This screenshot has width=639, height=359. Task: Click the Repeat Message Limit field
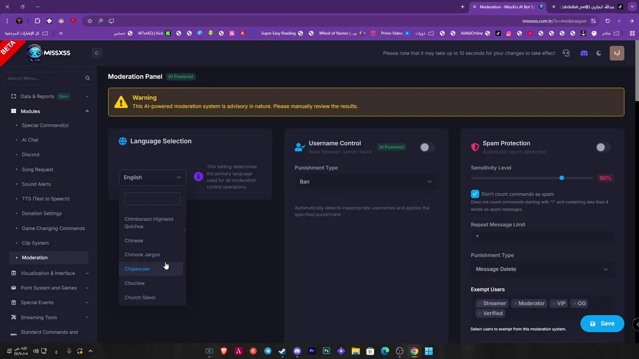click(x=542, y=236)
